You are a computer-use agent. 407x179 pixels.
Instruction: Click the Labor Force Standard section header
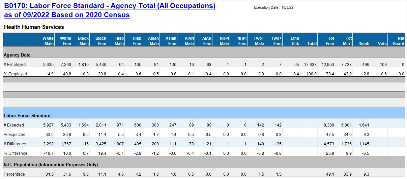coord(27,115)
